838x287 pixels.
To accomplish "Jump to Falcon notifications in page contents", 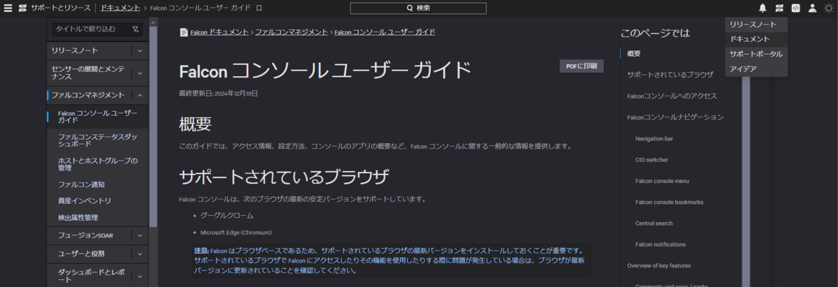I will tap(661, 244).
